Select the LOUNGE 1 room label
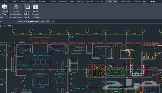This screenshot has width=162, height=93. (x=26, y=65)
